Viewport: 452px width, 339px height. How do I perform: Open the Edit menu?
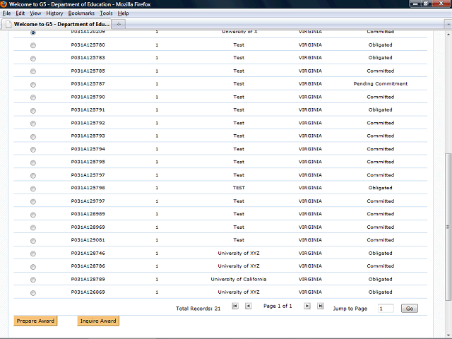point(20,13)
